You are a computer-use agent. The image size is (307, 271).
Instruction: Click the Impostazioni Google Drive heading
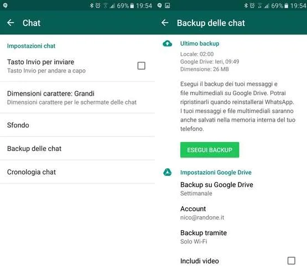(216, 173)
